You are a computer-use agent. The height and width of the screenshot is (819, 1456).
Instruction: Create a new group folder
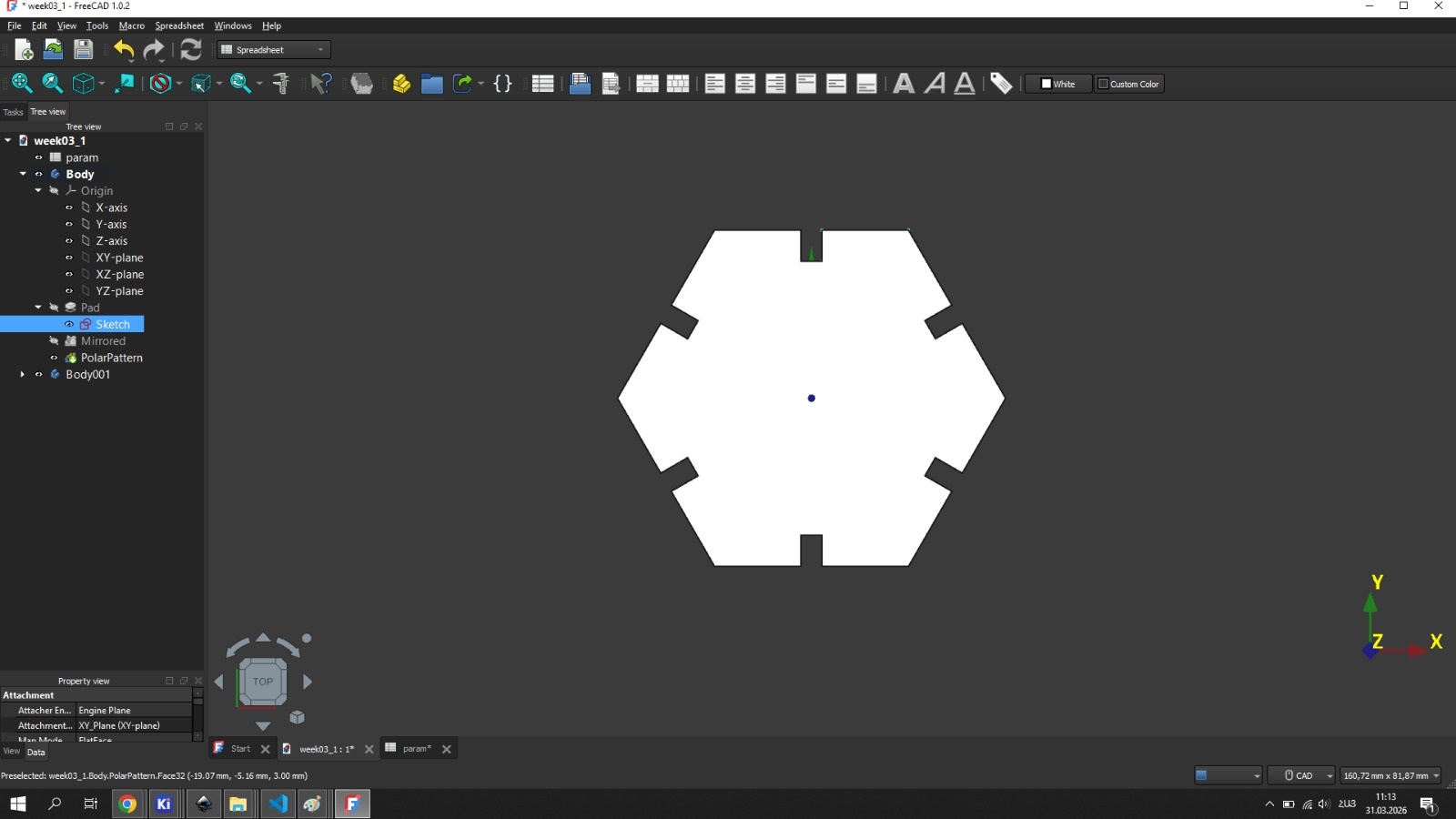pyautogui.click(x=432, y=83)
